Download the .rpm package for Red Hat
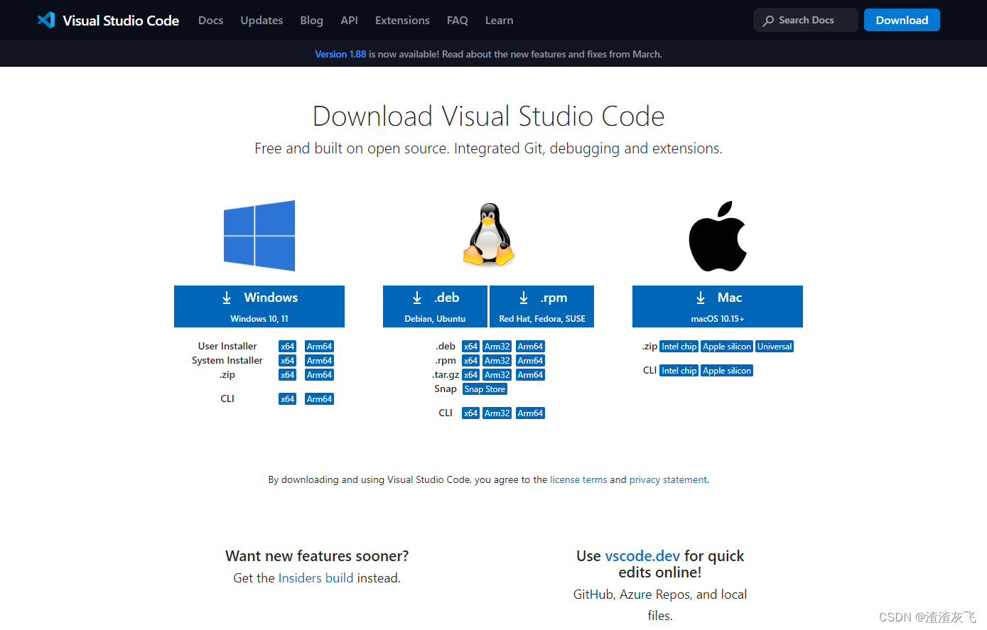 542,306
